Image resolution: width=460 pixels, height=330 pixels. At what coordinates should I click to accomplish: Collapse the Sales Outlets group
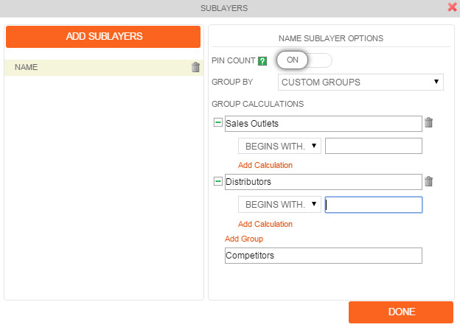point(218,122)
